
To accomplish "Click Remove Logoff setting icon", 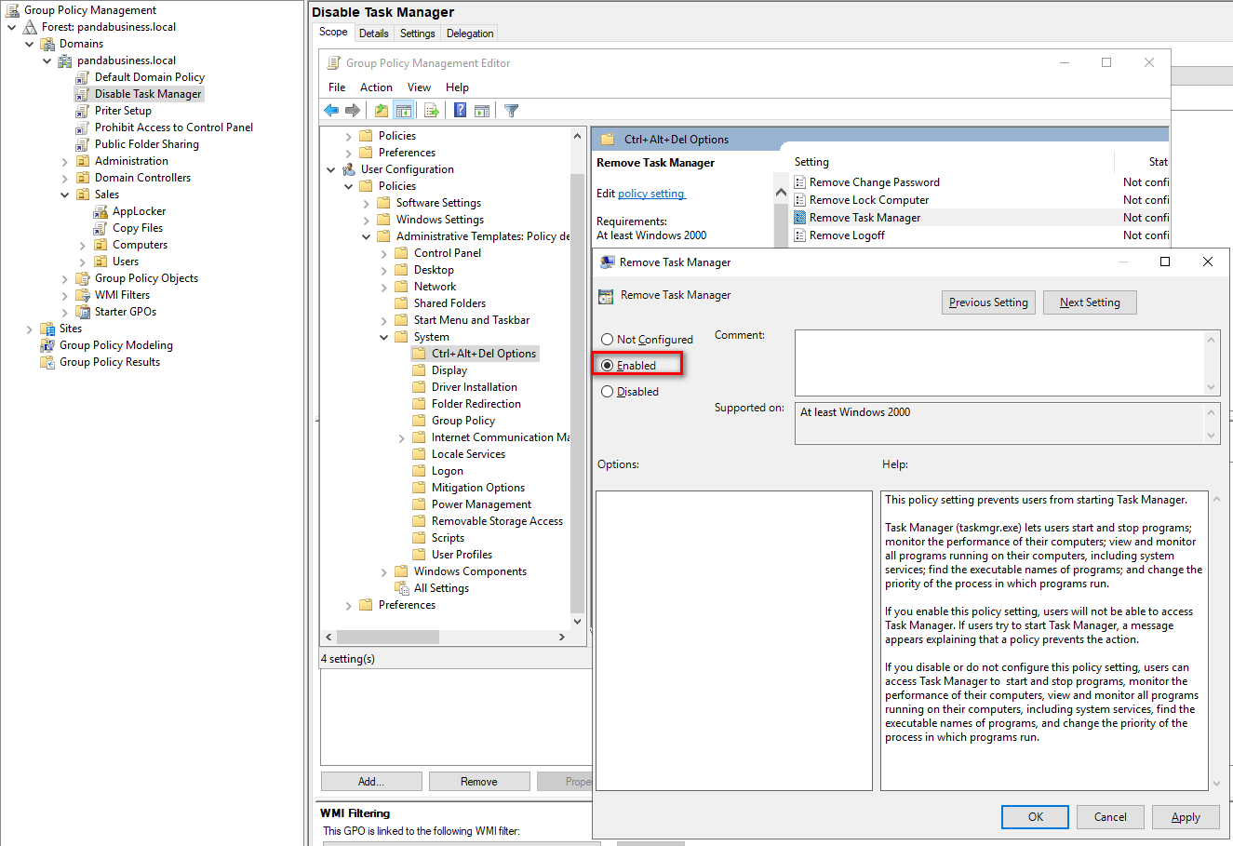I will pos(800,235).
